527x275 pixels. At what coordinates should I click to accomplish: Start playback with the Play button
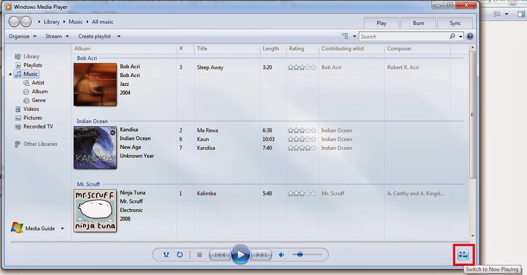tap(241, 254)
